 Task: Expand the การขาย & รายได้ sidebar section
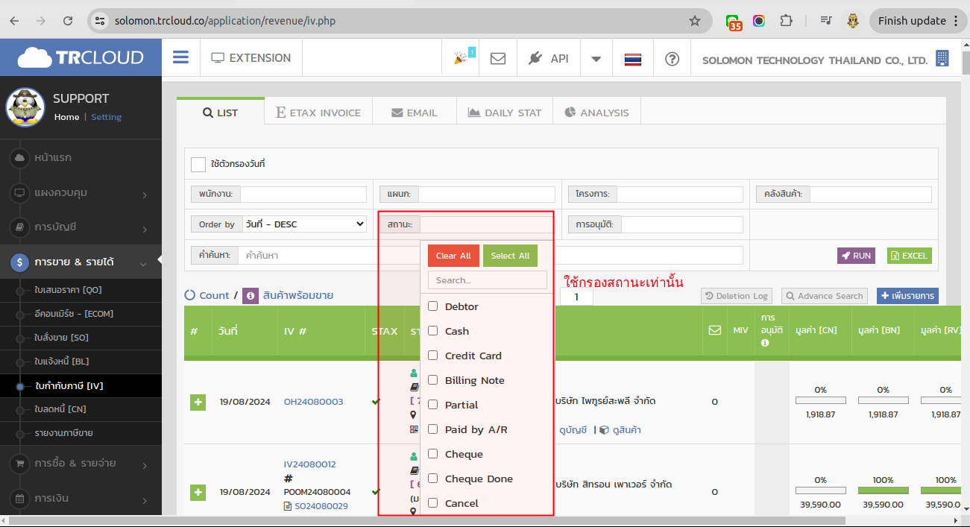(x=81, y=262)
